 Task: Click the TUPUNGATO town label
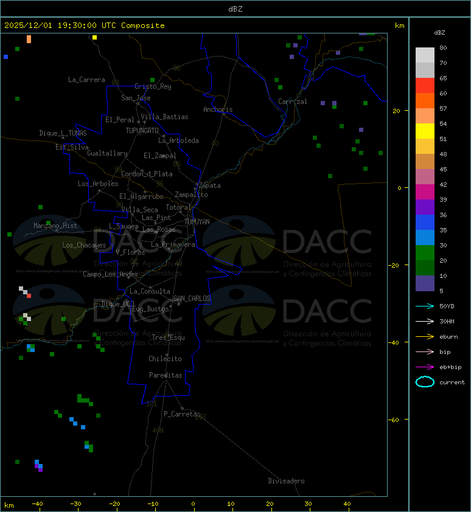point(142,131)
